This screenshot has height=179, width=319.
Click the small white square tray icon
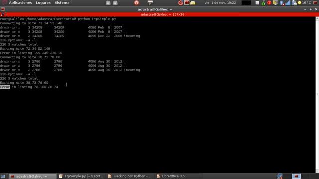pyautogui.click(x=257, y=3)
